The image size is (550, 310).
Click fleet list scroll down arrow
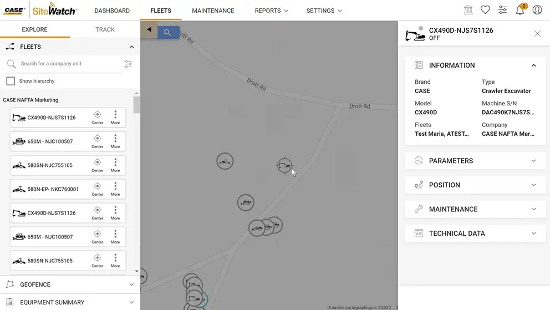pyautogui.click(x=136, y=271)
